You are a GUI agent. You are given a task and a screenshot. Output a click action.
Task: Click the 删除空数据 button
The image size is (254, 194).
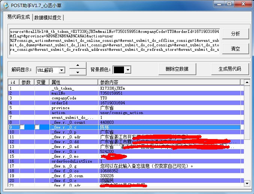(x=177, y=69)
